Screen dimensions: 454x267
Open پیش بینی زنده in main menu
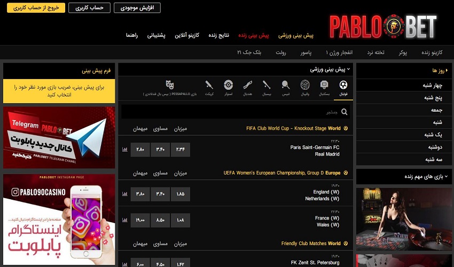tap(253, 35)
